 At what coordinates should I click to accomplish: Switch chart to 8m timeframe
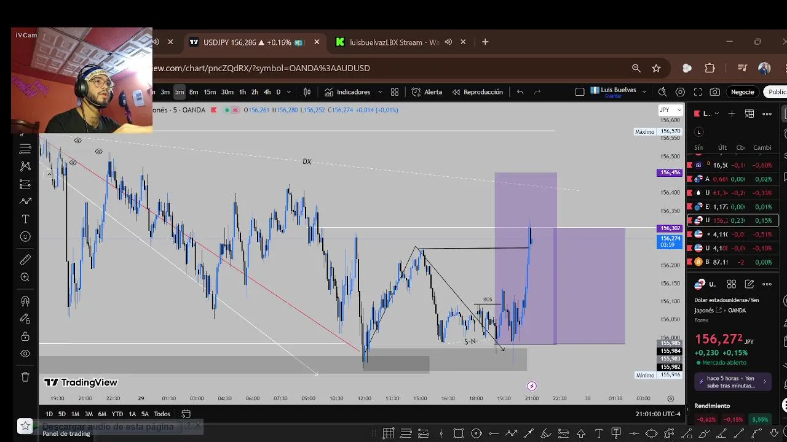pyautogui.click(x=194, y=92)
